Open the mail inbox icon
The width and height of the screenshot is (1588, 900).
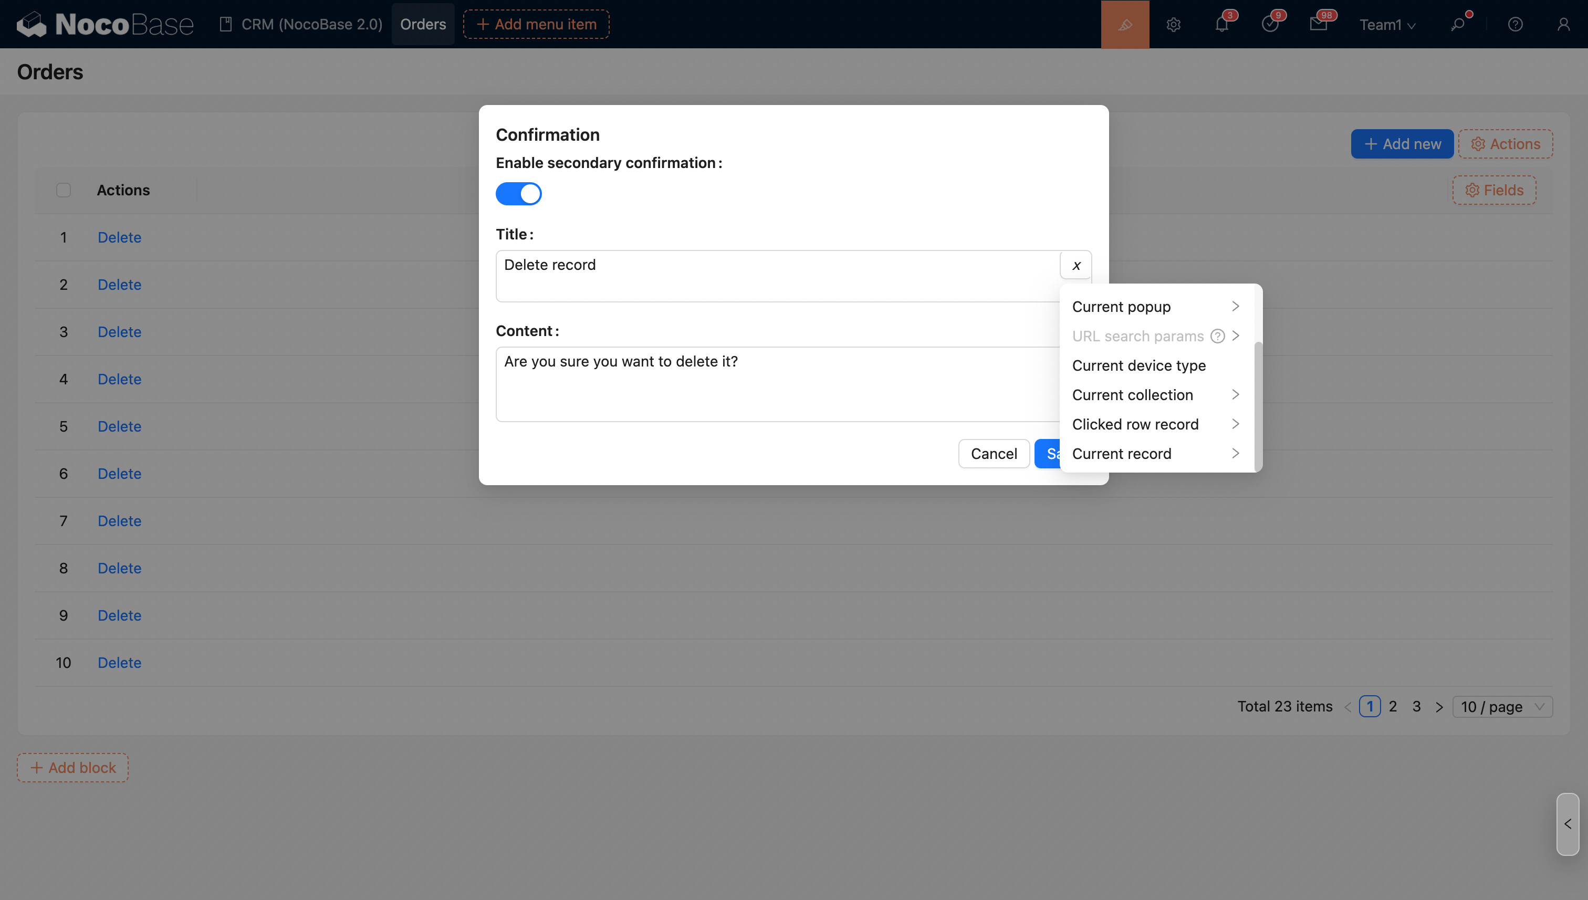(x=1318, y=24)
